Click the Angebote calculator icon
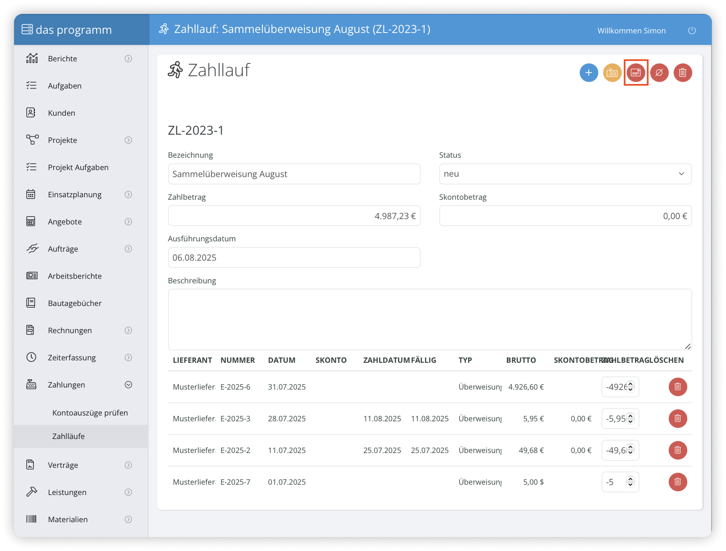 (31, 221)
